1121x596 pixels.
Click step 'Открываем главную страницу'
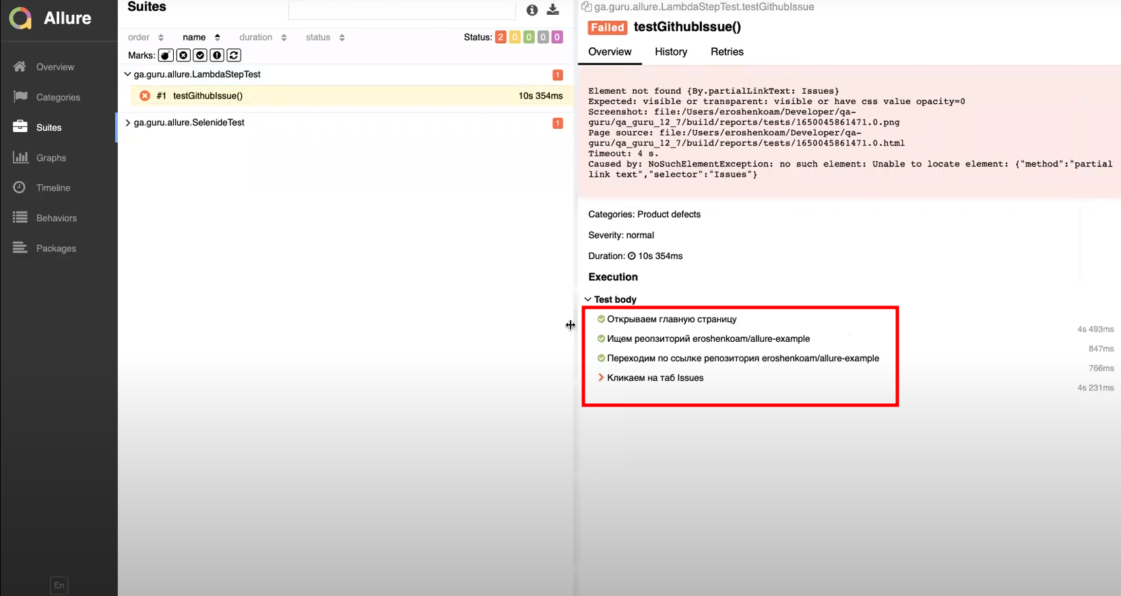[672, 319]
